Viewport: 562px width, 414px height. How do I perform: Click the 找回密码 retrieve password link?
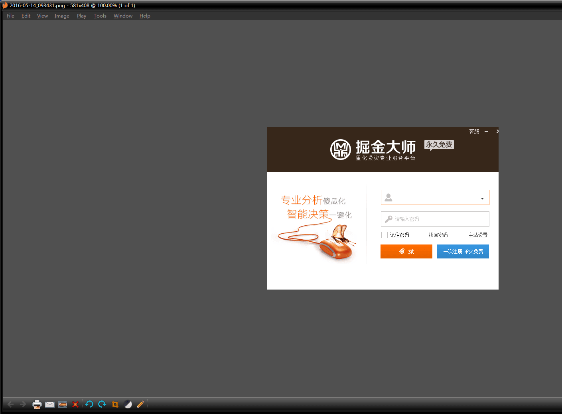click(438, 235)
